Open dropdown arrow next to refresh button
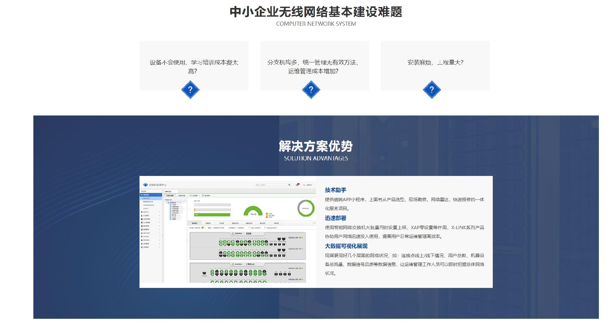This screenshot has width=610, height=321. (x=200, y=196)
